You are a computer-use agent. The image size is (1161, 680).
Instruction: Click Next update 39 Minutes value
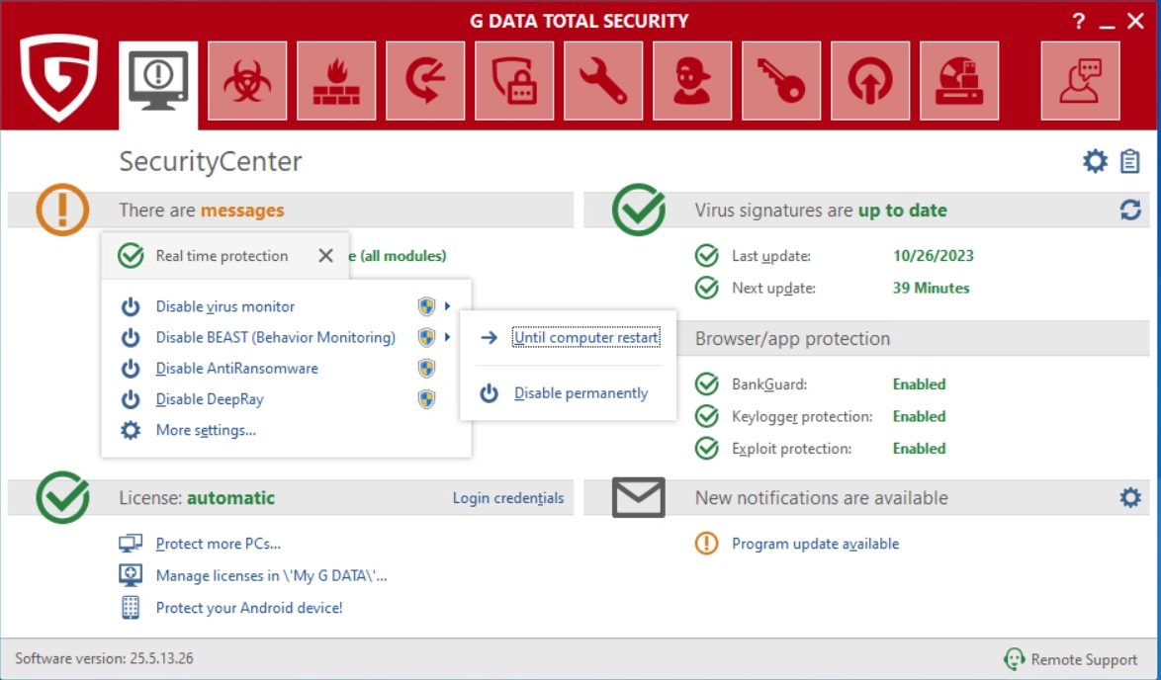[931, 288]
